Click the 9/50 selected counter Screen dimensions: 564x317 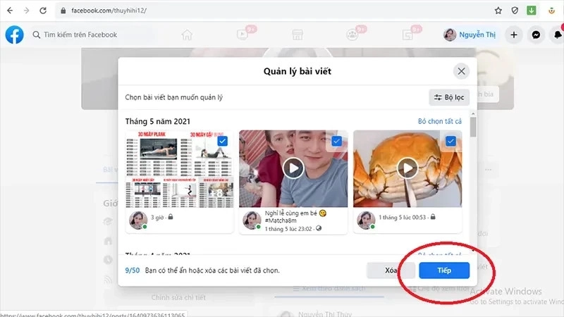click(x=133, y=271)
